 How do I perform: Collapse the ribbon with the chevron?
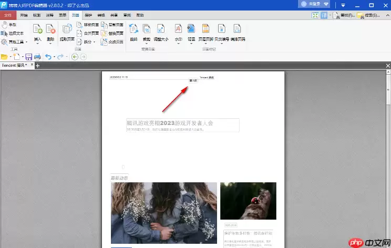click(x=387, y=15)
